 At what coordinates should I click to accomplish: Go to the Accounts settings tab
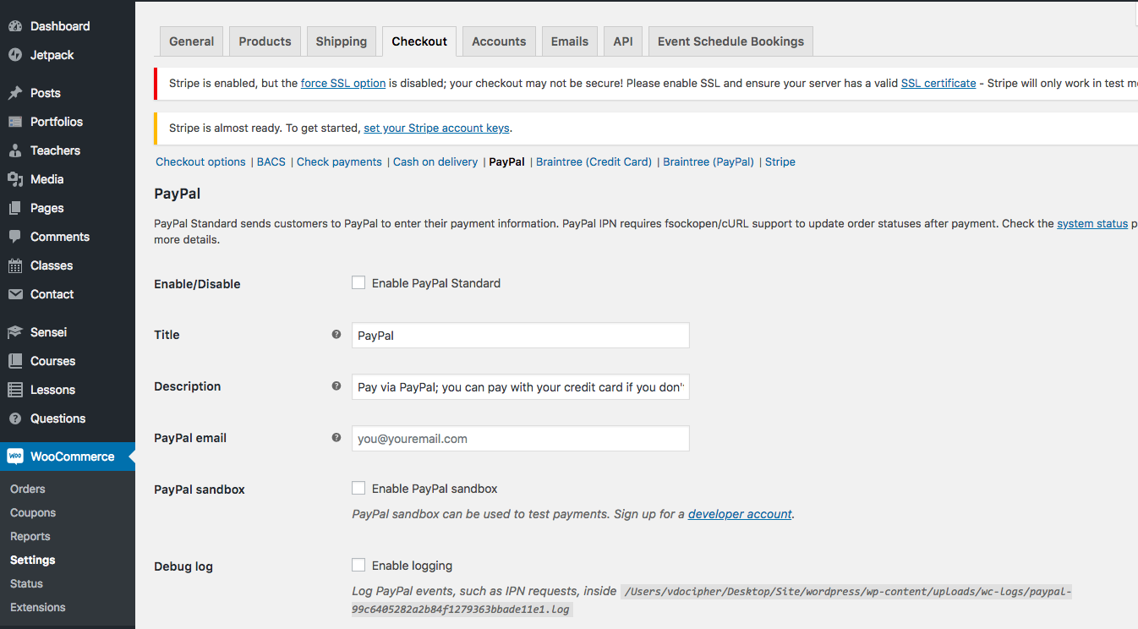499,41
